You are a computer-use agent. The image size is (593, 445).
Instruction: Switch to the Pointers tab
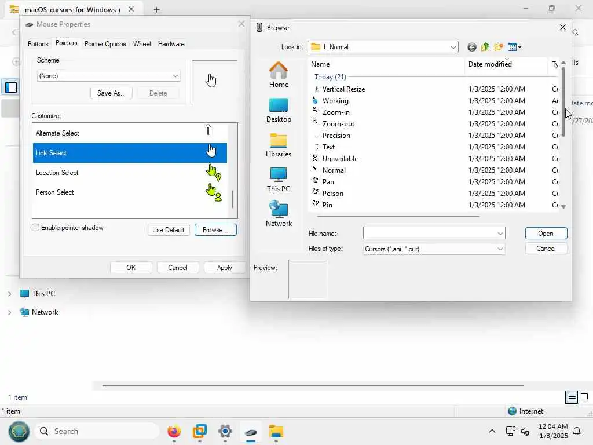coord(66,43)
